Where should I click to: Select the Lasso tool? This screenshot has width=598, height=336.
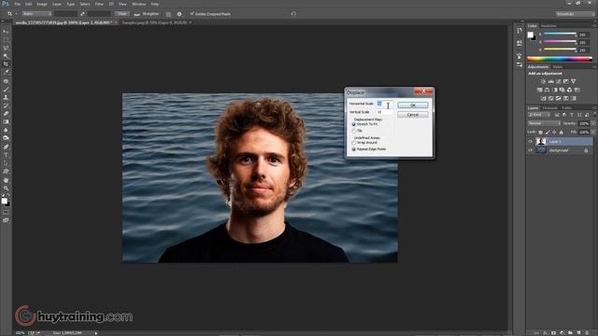(x=6, y=48)
